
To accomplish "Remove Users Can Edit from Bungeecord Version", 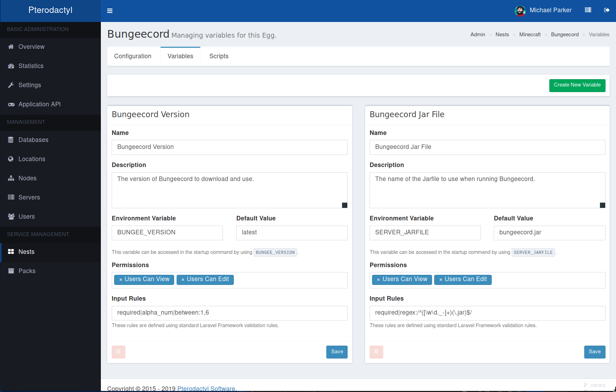I will [183, 280].
